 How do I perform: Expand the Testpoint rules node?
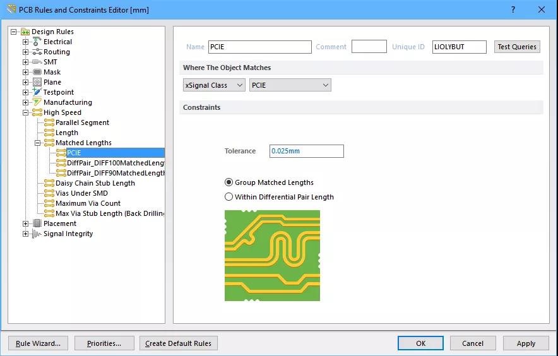click(25, 92)
